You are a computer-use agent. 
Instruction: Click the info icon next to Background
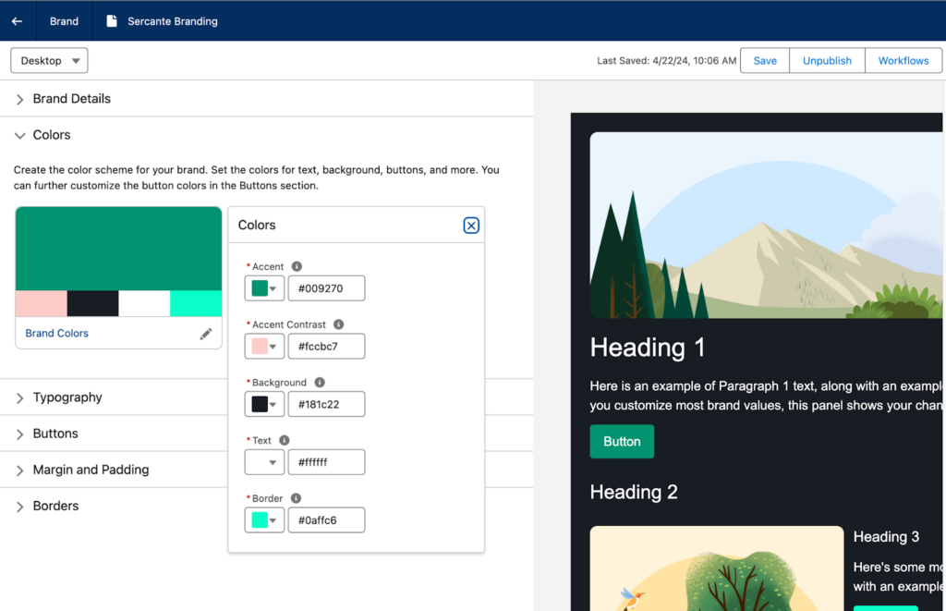[x=319, y=383]
